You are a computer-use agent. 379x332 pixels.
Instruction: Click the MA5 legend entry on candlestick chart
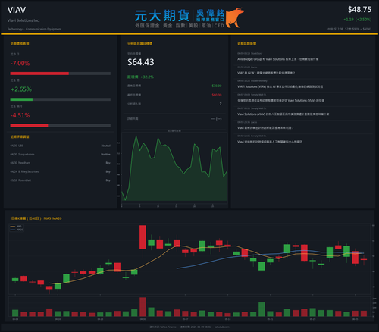click(17, 227)
